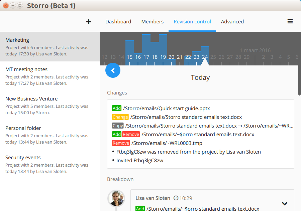Select the Revision control tab
Screen dimensions: 301x211
click(x=192, y=22)
